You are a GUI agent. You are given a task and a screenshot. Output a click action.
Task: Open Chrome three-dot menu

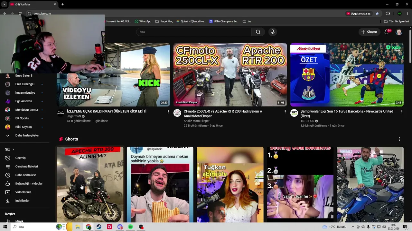coord(407,13)
